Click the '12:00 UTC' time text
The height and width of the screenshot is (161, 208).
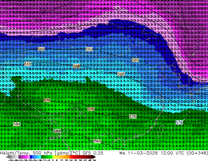(173, 153)
